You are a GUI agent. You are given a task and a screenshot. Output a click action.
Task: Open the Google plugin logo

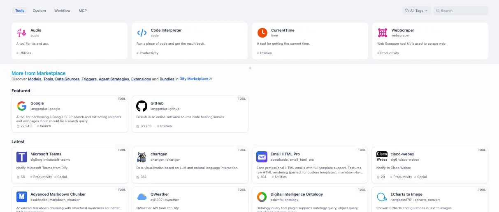point(22,106)
